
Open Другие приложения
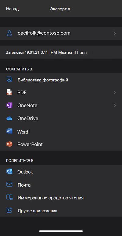point(61,211)
